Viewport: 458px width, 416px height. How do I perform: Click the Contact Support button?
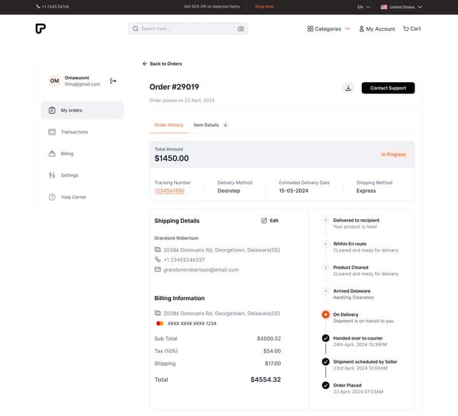[388, 88]
